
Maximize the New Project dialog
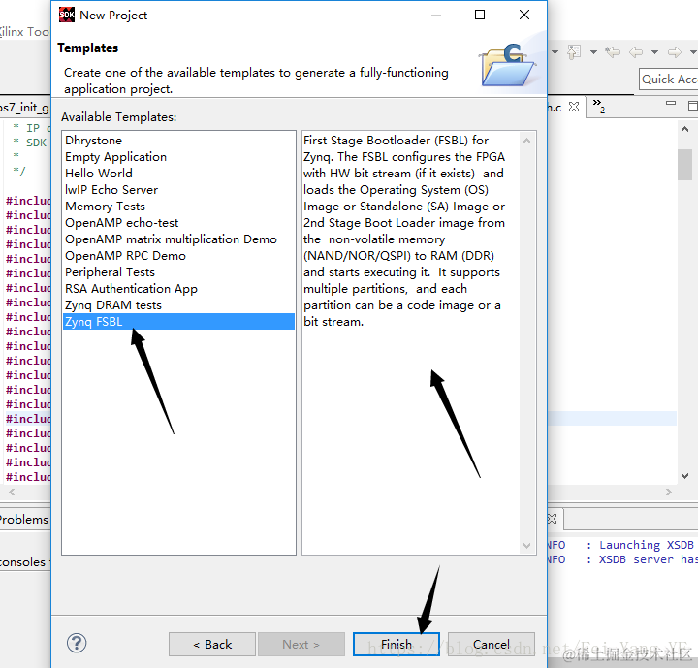click(x=480, y=15)
